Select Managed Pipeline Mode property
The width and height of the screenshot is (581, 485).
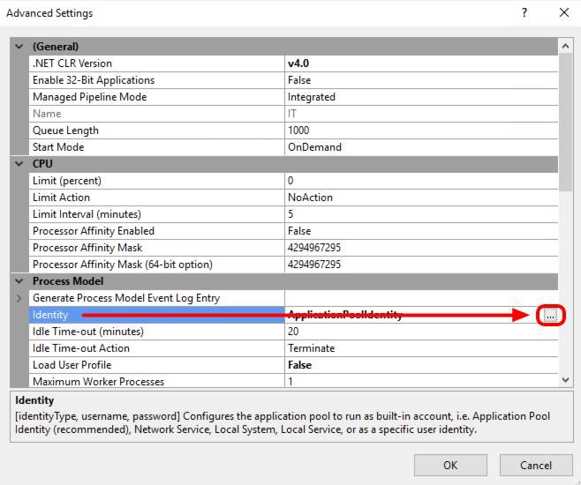point(156,97)
